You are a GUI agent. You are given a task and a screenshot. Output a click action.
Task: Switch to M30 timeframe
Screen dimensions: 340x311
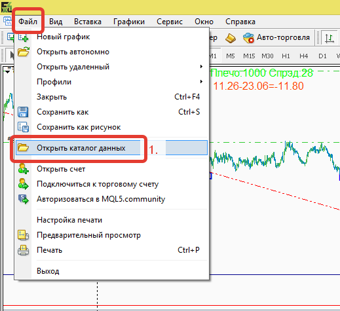tap(267, 56)
